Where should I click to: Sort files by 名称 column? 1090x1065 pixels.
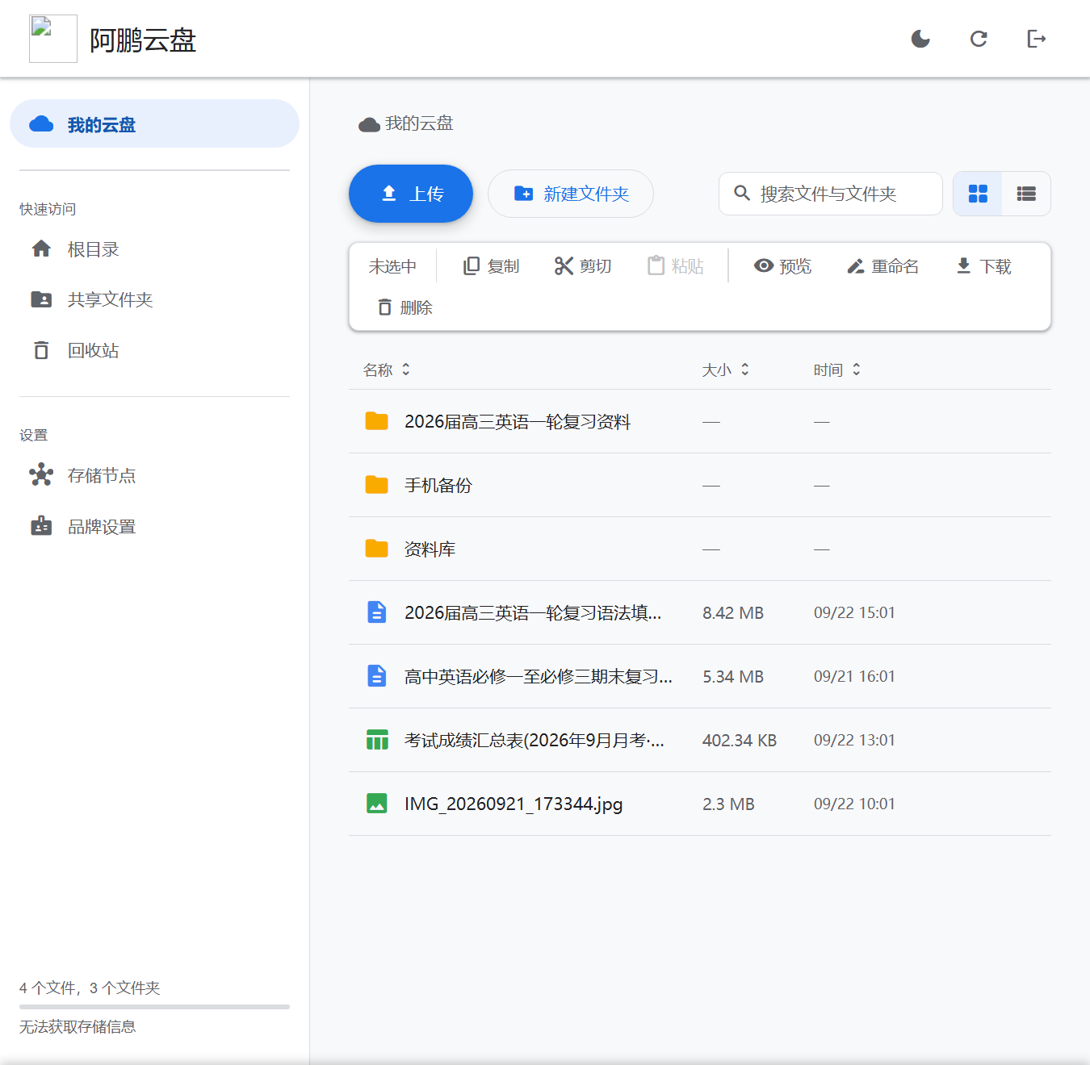click(x=387, y=370)
